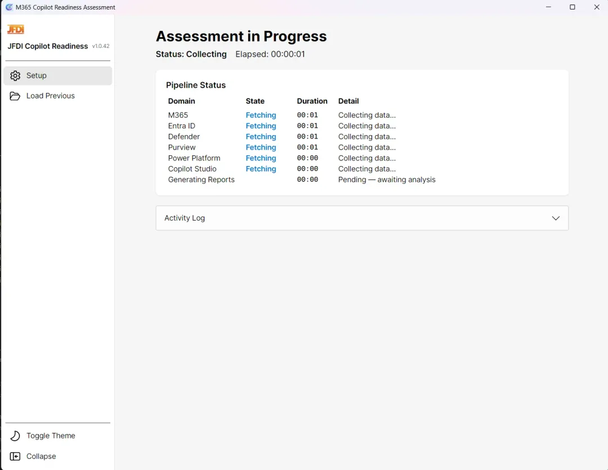This screenshot has height=470, width=608.
Task: Click the Domain column header
Action: point(181,101)
